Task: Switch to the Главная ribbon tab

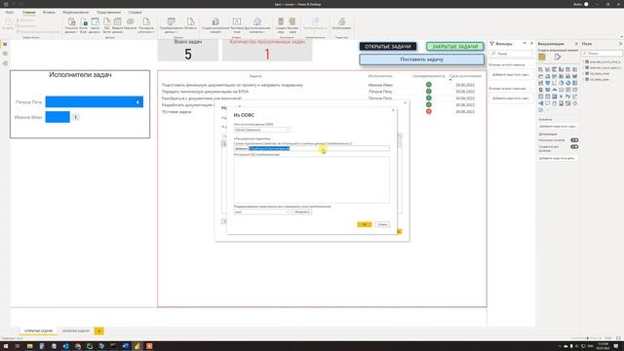Action: coord(29,13)
